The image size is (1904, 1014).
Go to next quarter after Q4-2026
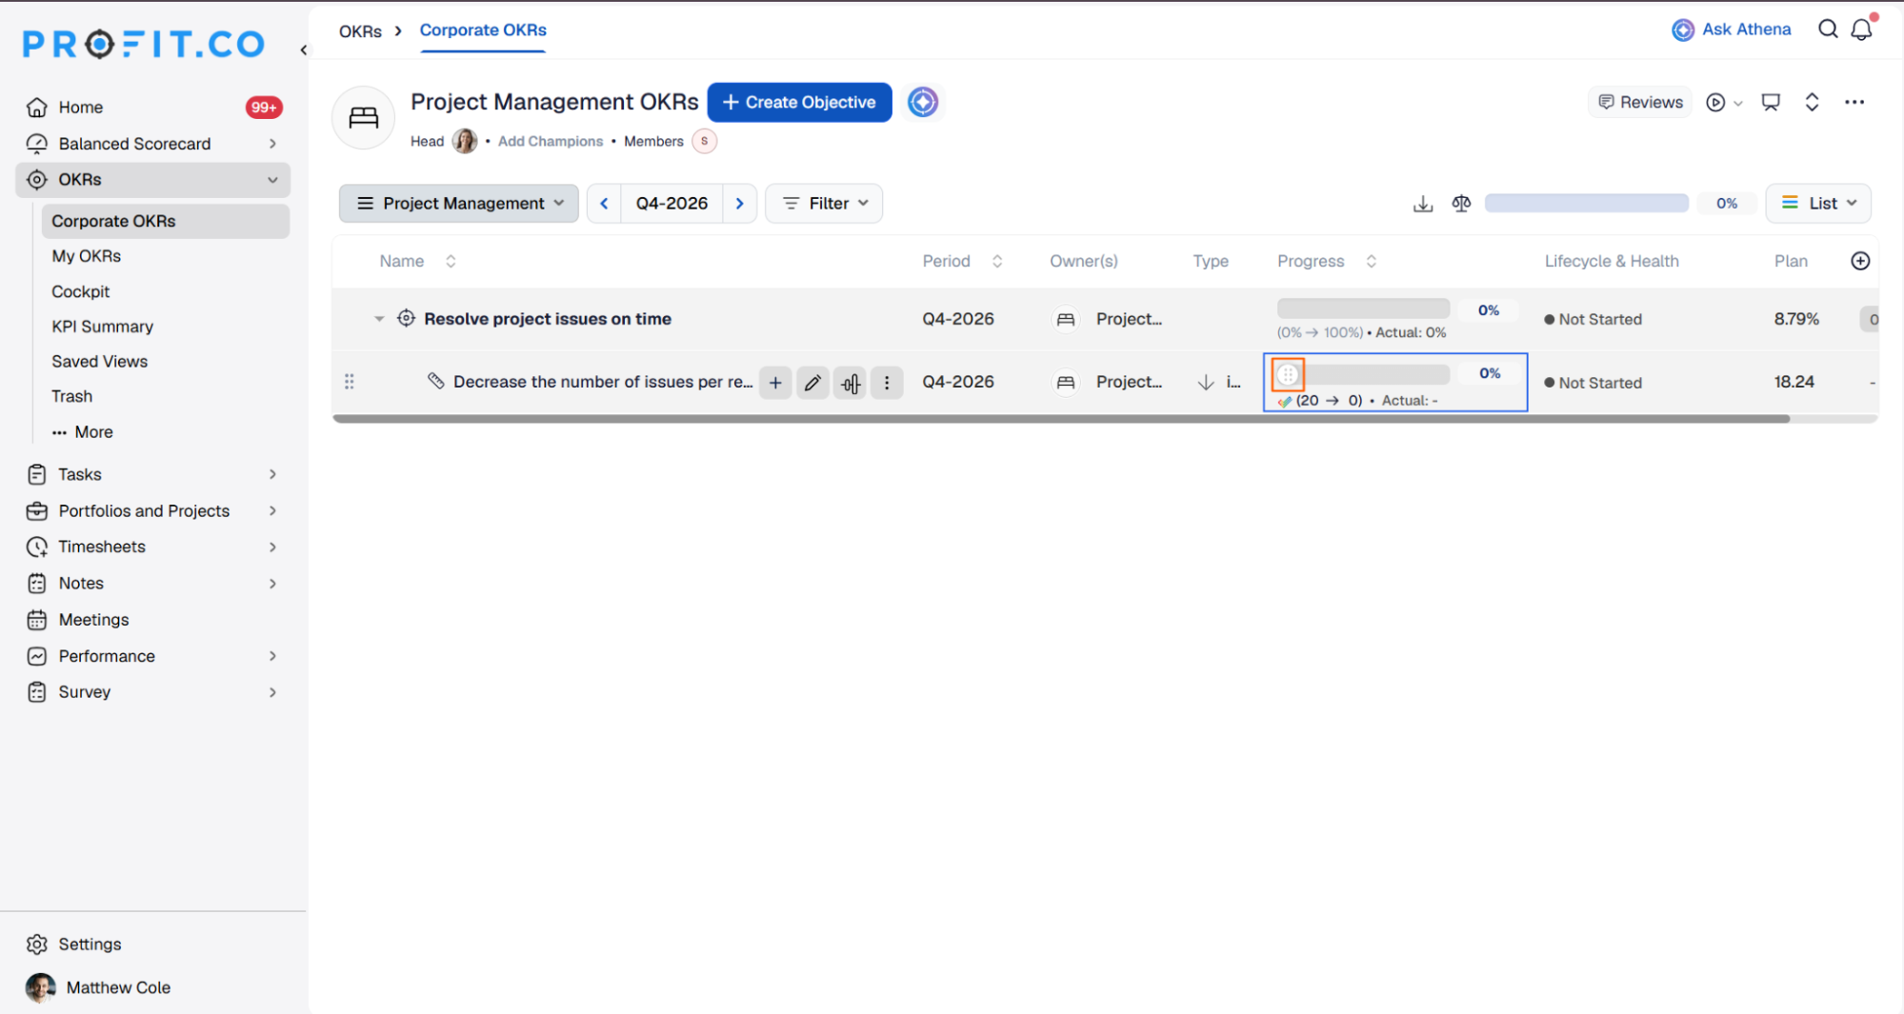pos(739,204)
